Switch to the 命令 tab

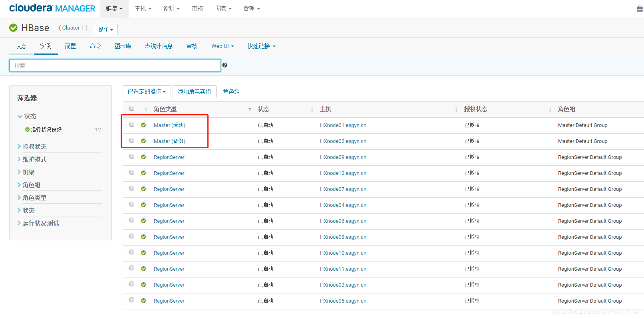tap(95, 46)
